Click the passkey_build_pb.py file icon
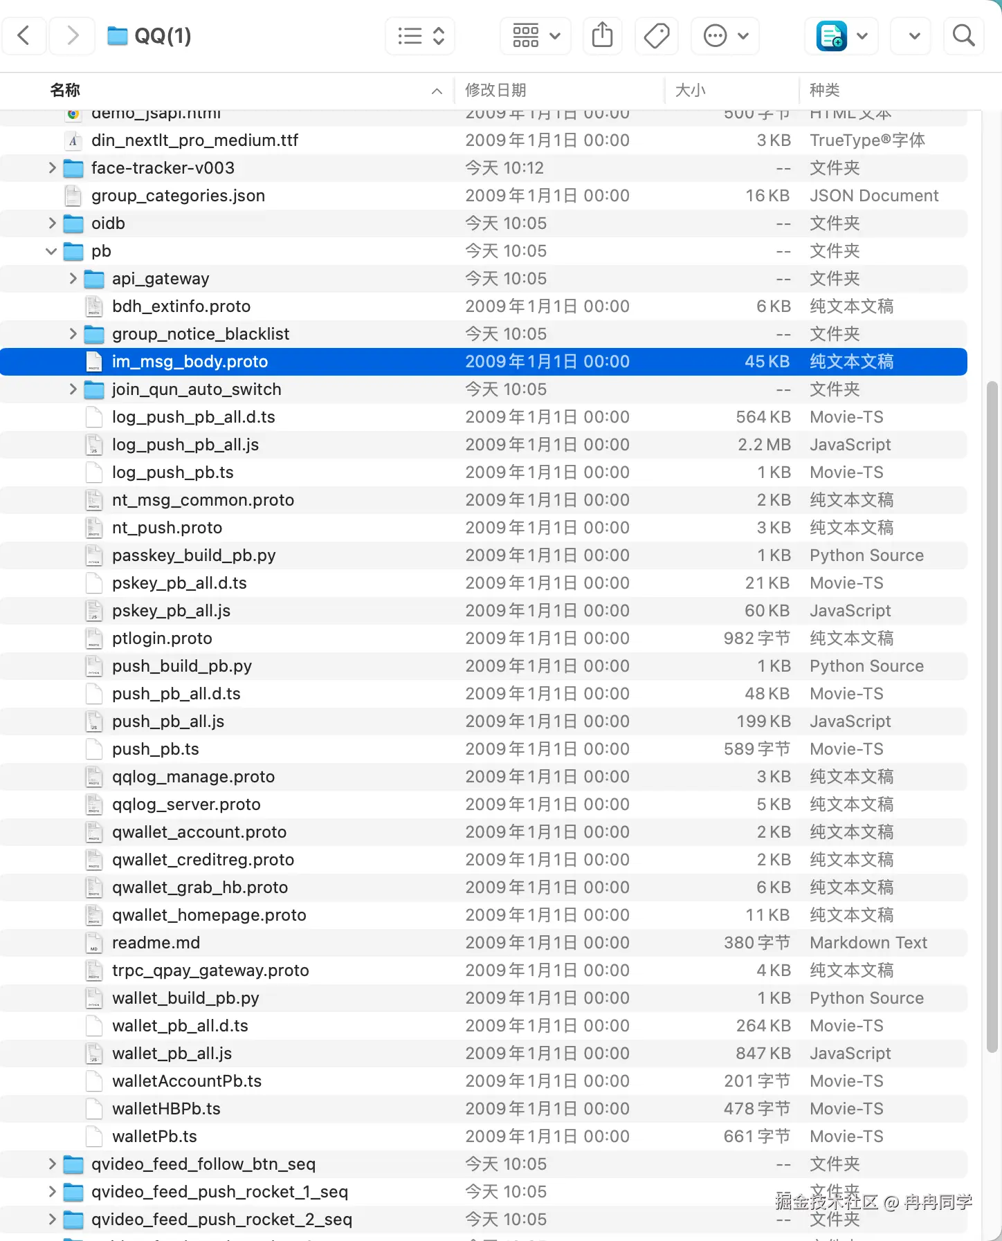Viewport: 1002px width, 1241px height. click(94, 555)
